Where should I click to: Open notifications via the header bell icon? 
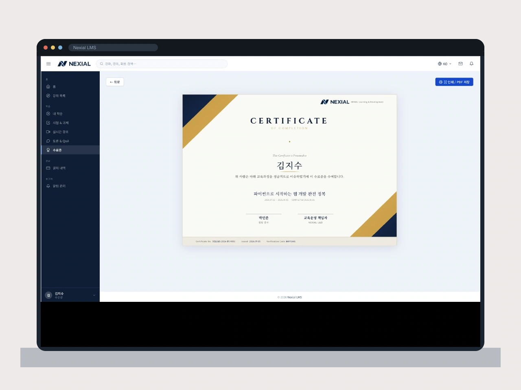click(x=471, y=64)
